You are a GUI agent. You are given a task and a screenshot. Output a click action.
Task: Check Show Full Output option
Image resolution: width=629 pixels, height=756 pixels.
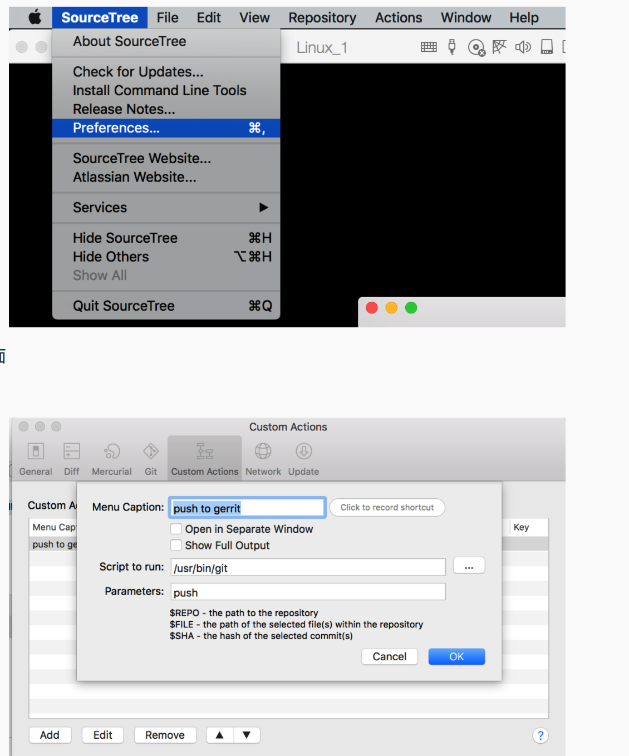[x=176, y=545]
